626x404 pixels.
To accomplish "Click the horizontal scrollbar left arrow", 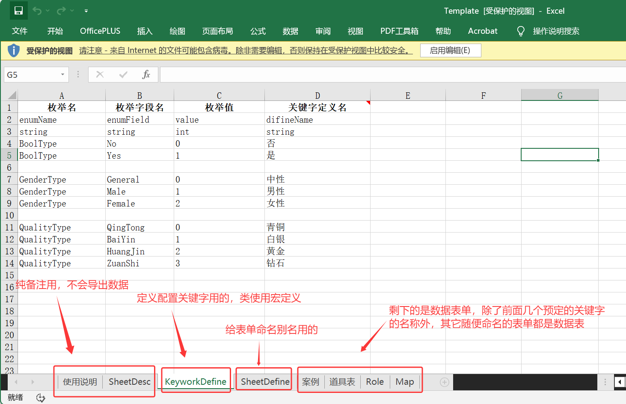I will click(620, 382).
